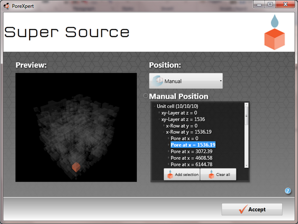
Task: Select the Manual Position radio button
Action: pos(145,96)
